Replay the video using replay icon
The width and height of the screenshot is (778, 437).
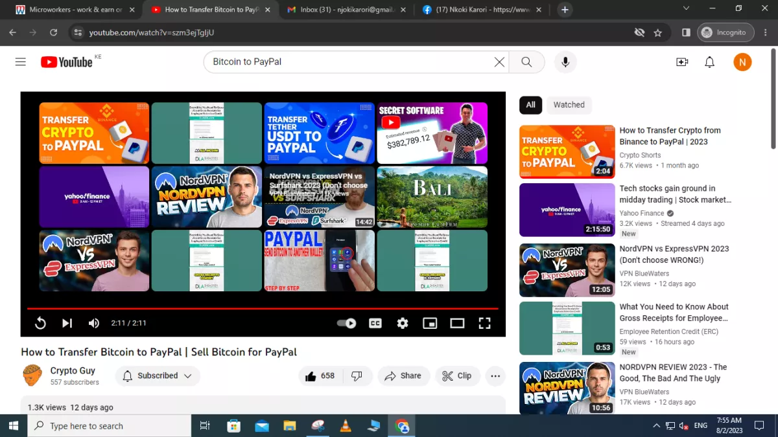click(40, 322)
